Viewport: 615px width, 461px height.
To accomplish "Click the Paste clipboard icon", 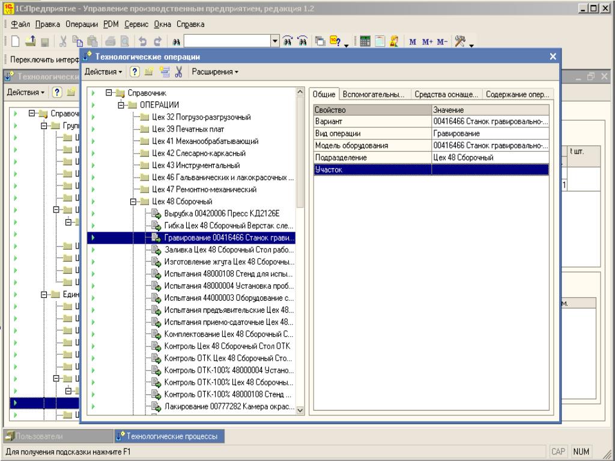I will click(92, 41).
